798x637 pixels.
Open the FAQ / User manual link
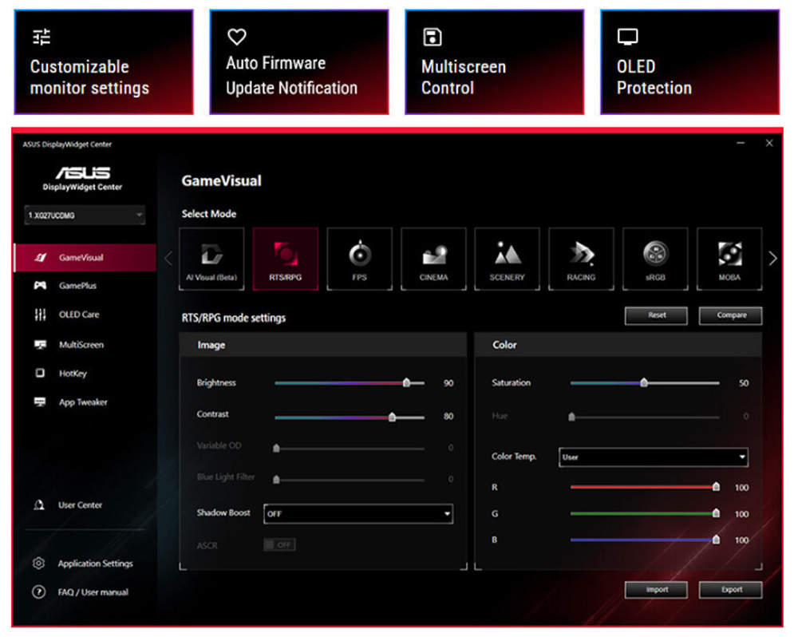pyautogui.click(x=93, y=592)
